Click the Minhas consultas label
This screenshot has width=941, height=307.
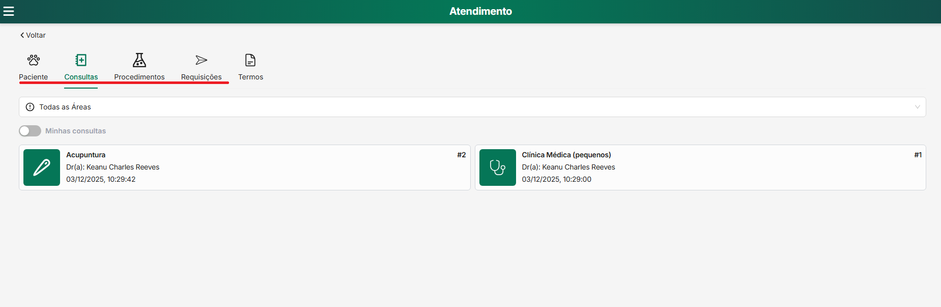(75, 131)
